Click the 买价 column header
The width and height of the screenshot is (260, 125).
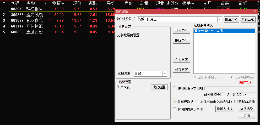click(111, 3)
